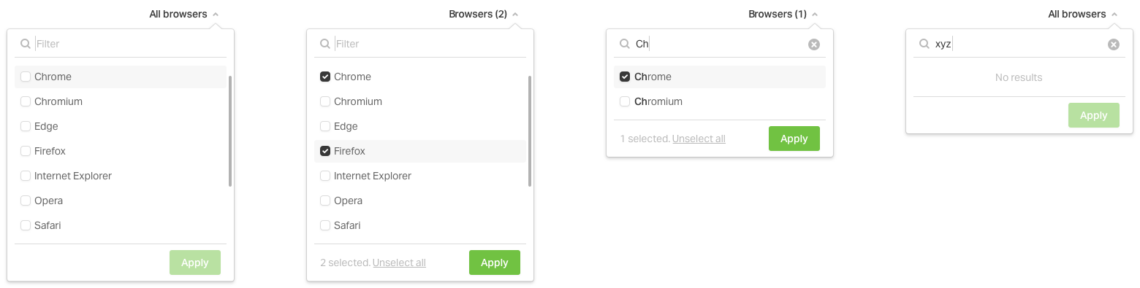Uncheck Firefox in the Browsers (2) panel
The height and width of the screenshot is (288, 1140).
(x=325, y=151)
